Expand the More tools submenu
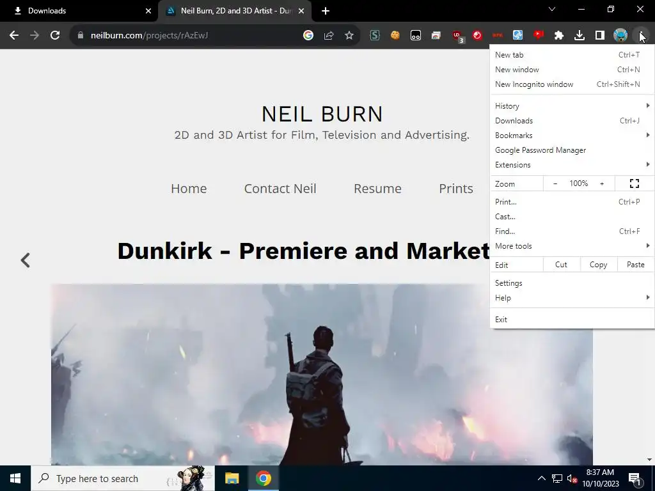This screenshot has width=655, height=491. coord(572,246)
